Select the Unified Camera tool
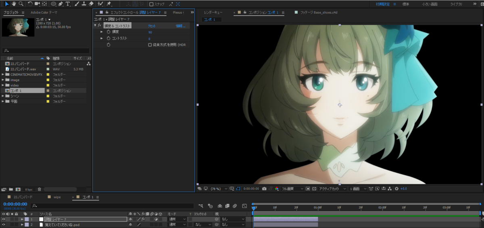 coord(37,4)
